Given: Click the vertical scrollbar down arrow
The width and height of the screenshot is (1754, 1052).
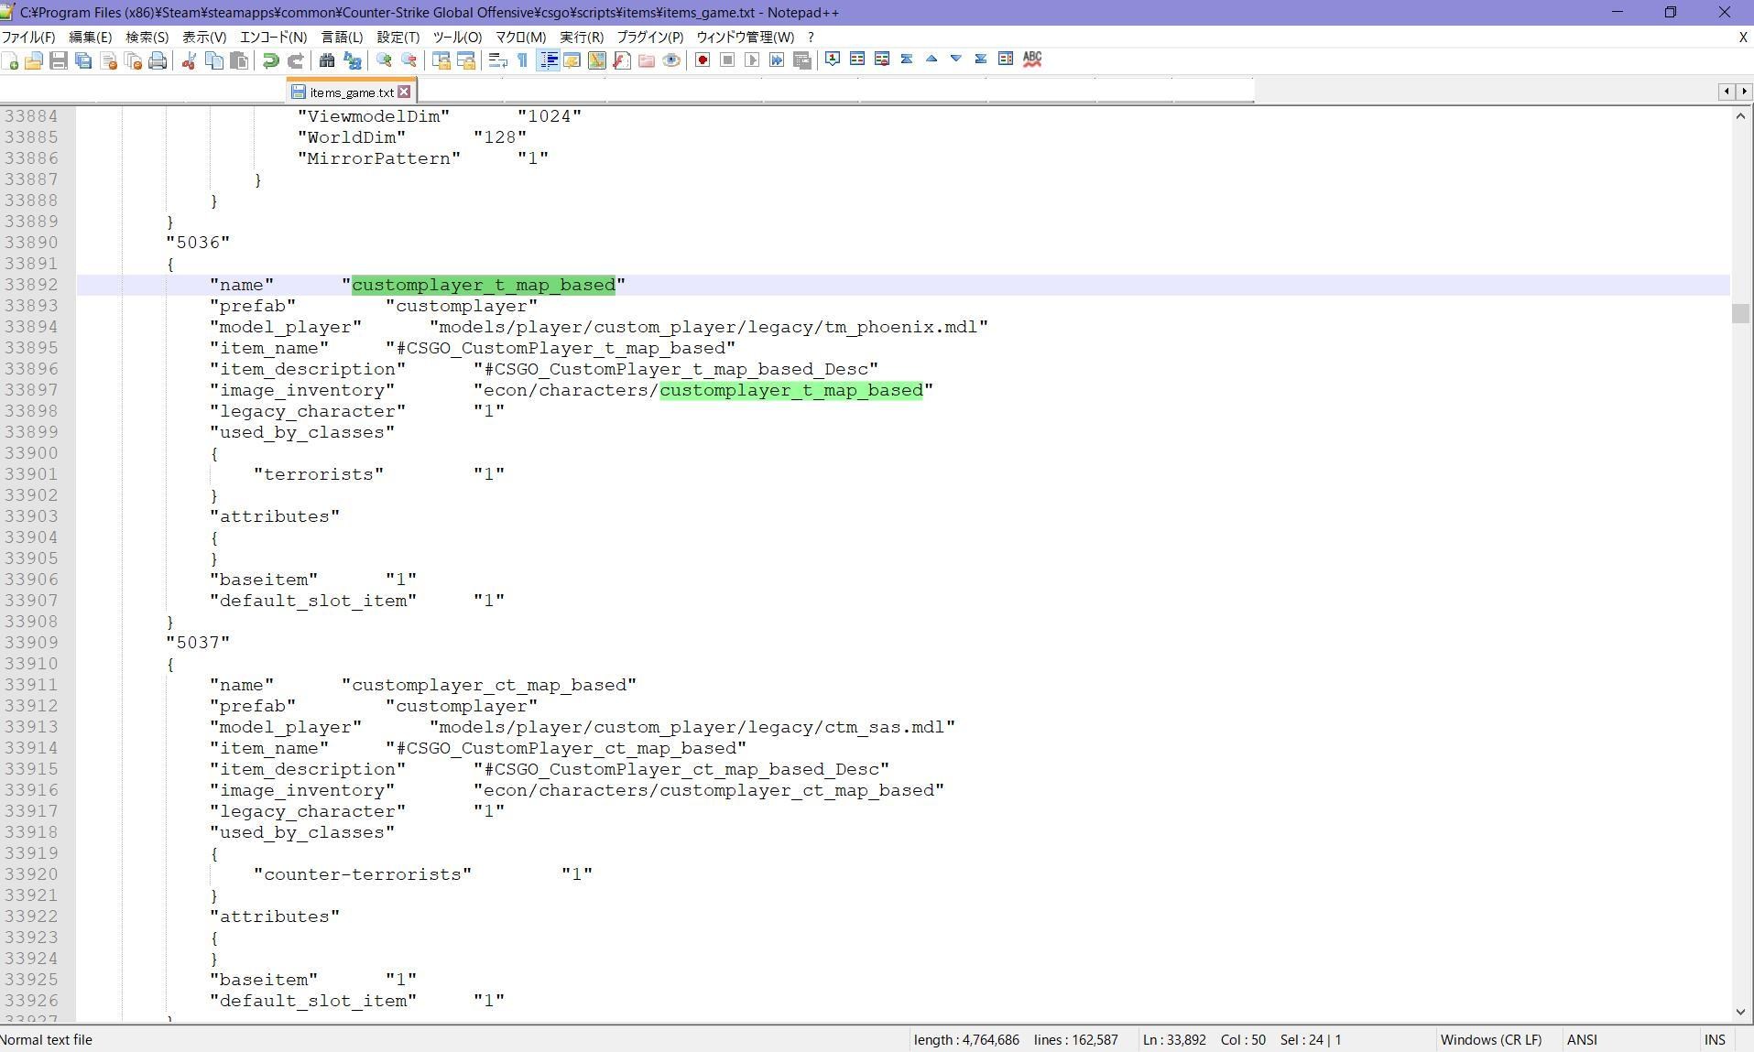Looking at the screenshot, I should (1740, 1012).
